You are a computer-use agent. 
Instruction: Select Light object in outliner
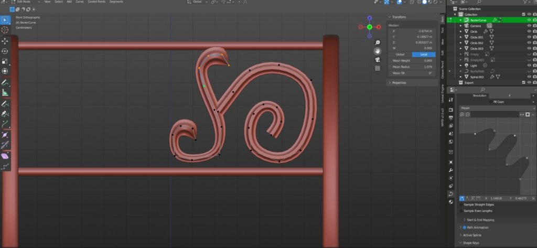[474, 66]
